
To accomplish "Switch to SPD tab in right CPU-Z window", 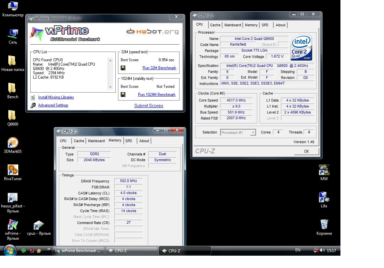I will [265, 25].
